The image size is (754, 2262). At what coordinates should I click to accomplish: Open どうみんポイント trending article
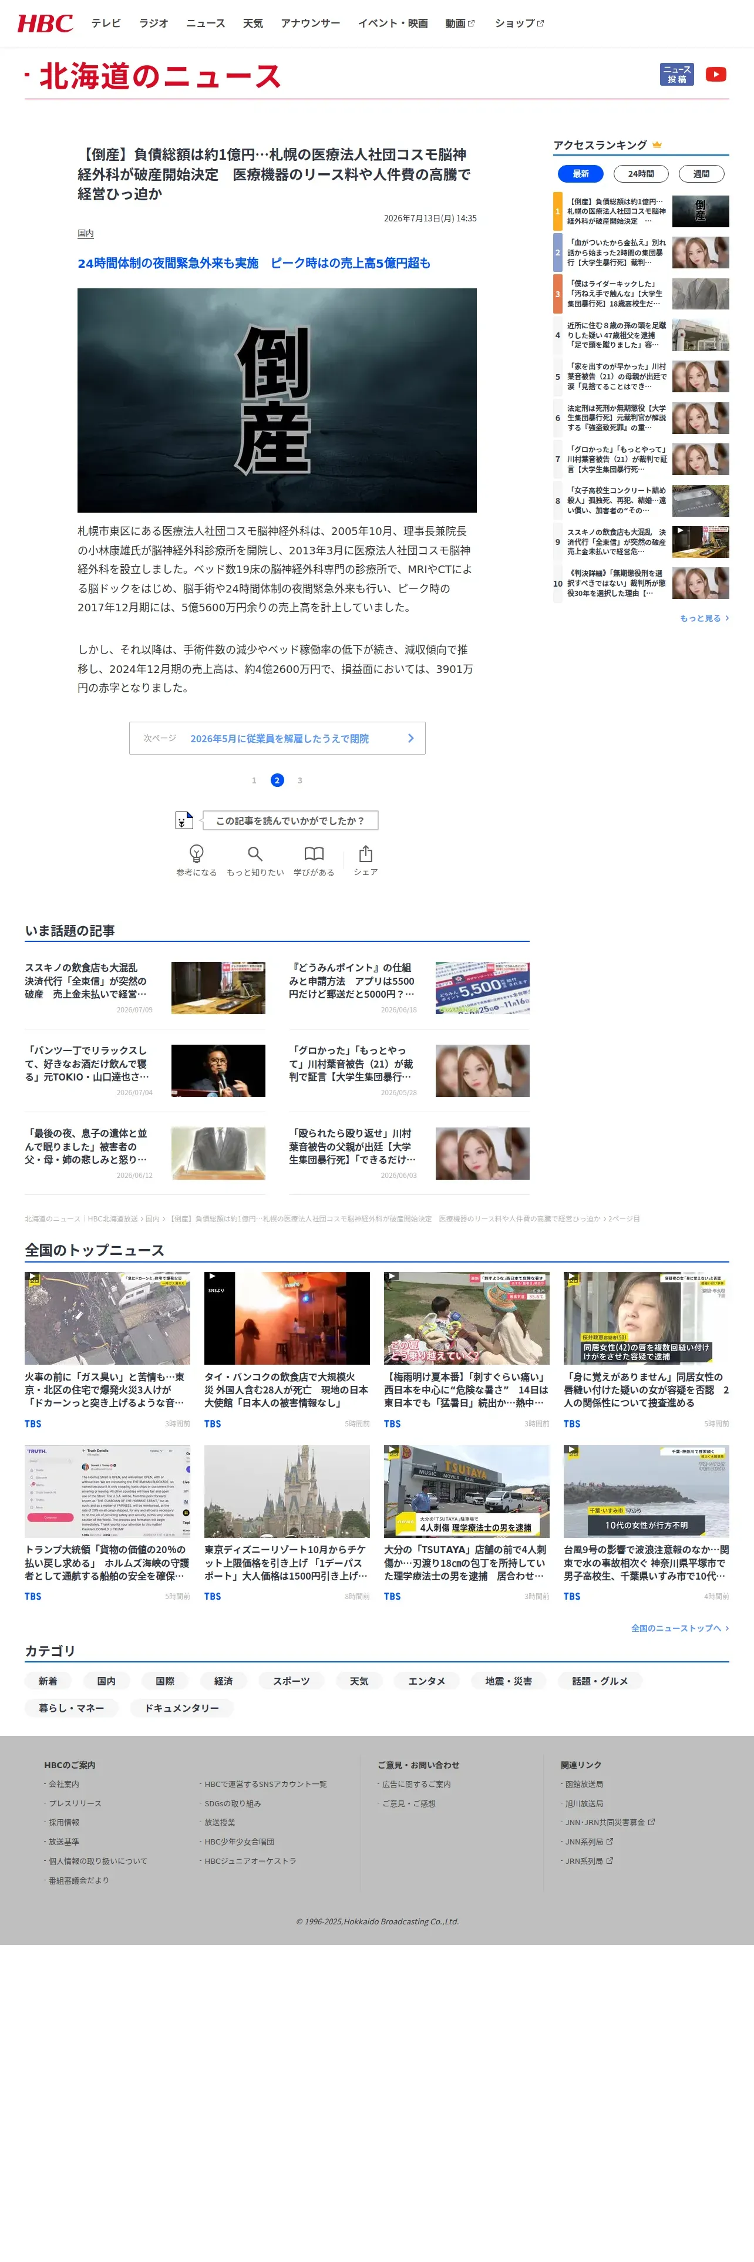click(409, 987)
